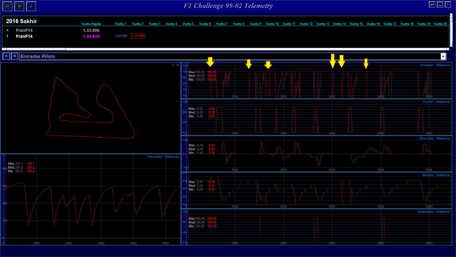456x257 pixels.
Task: Click the Dirección - Distancia graph title
Action: pyautogui.click(x=434, y=138)
